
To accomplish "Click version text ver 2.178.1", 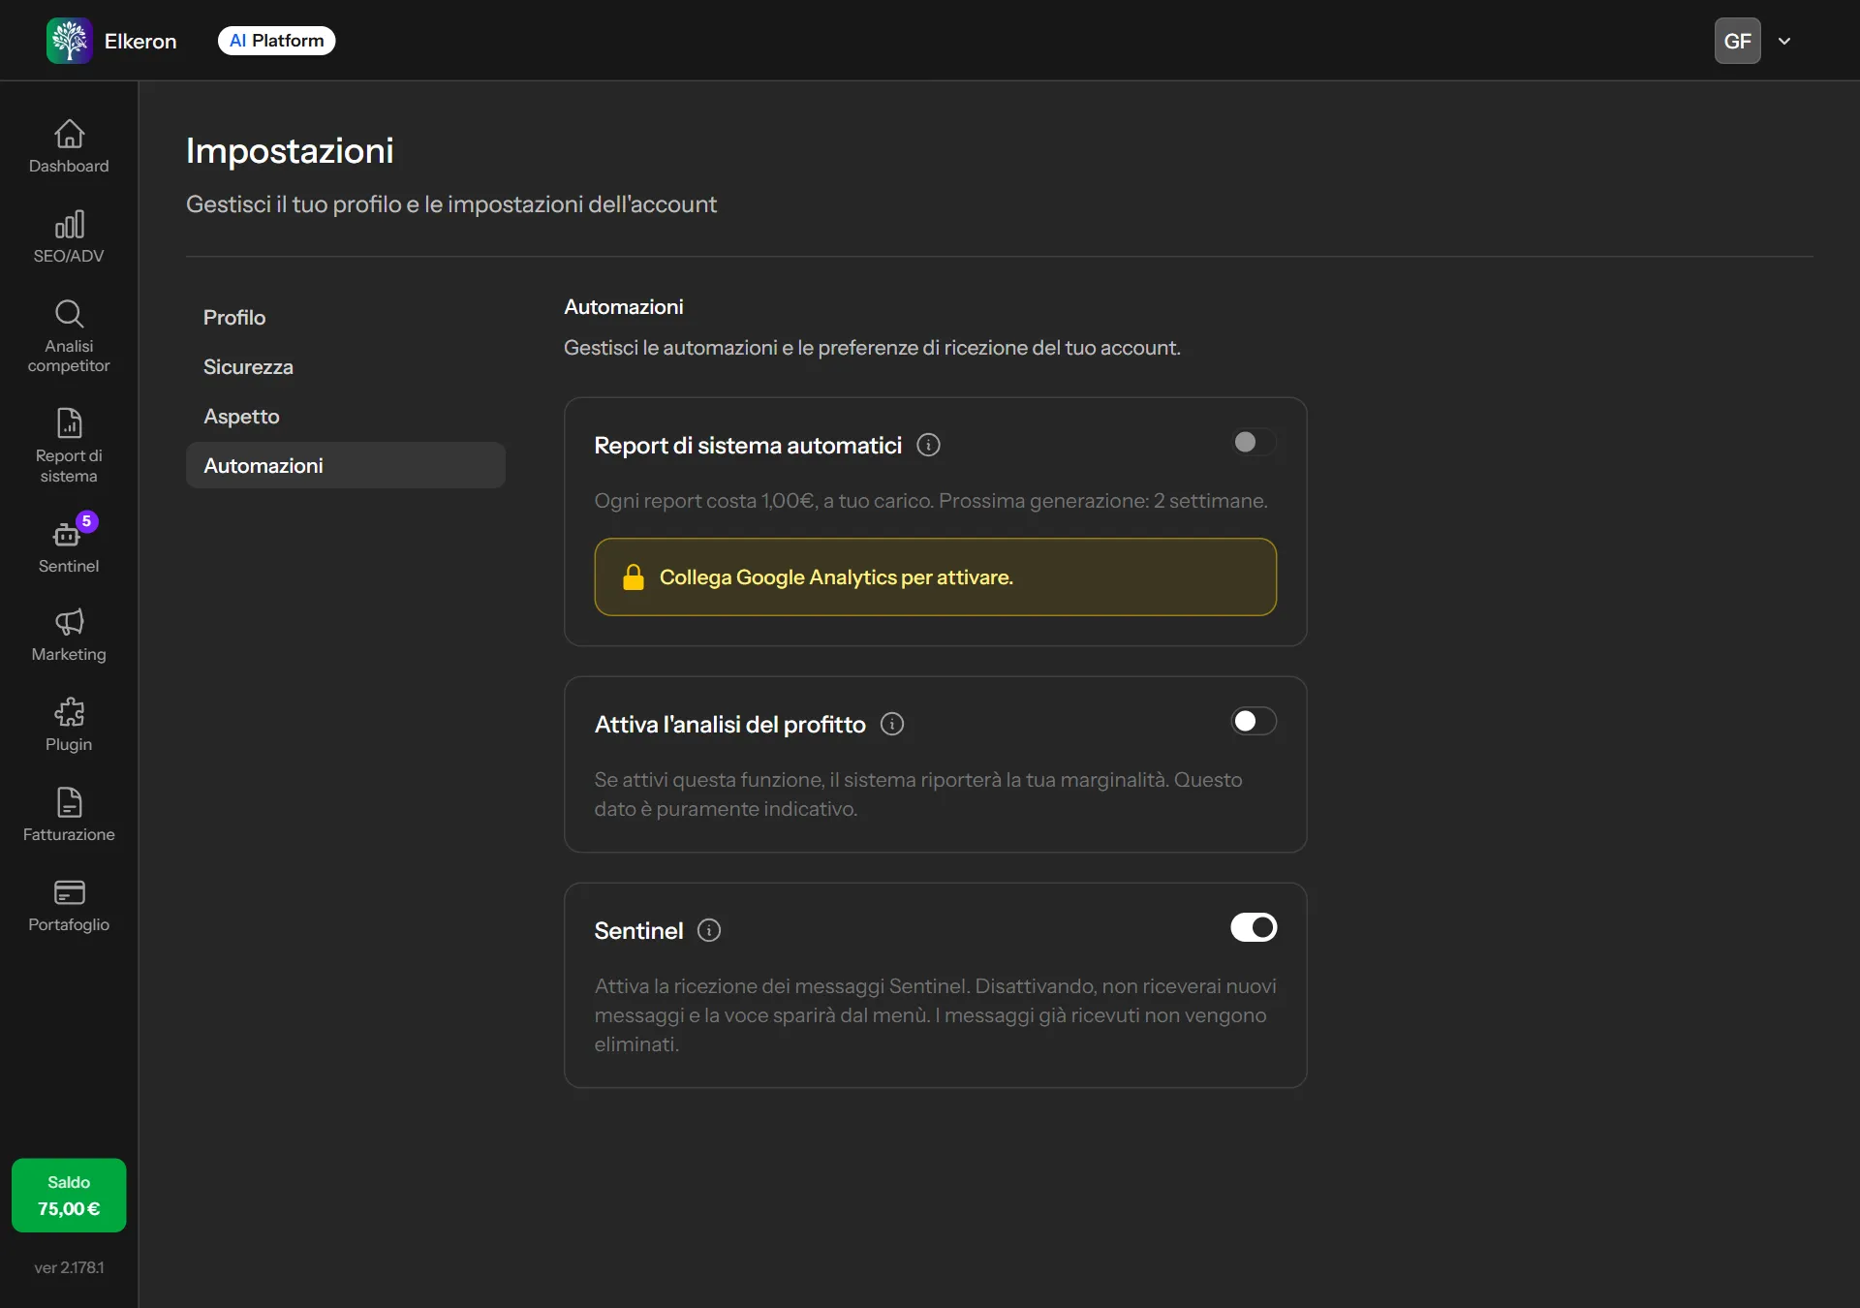I will (x=69, y=1267).
